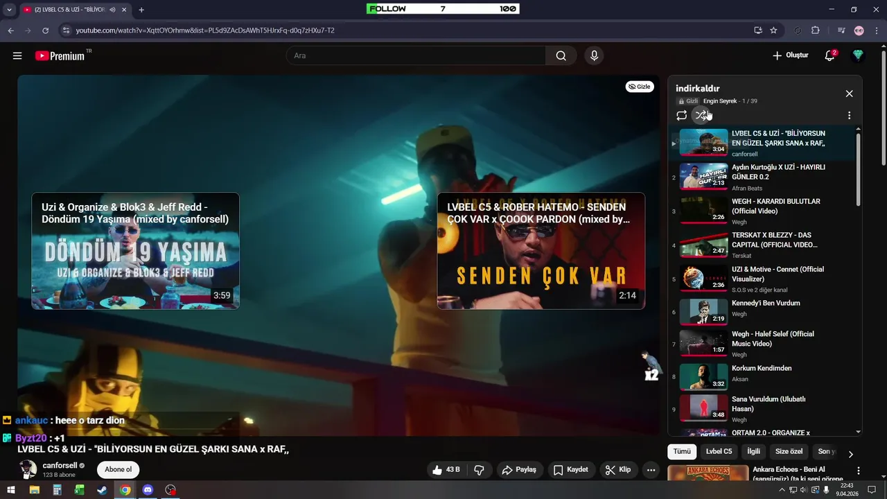Viewport: 887px width, 499px height.
Task: Save video using Kaydet button
Action: (x=570, y=470)
